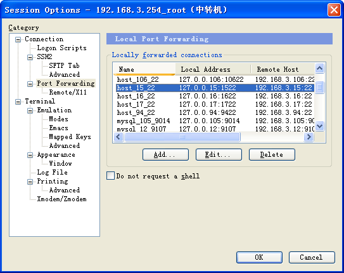Click the list scroll up arrow

320,69
